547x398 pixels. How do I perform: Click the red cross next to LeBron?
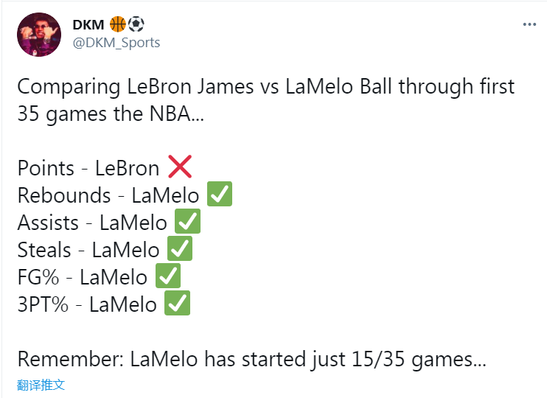point(180,167)
